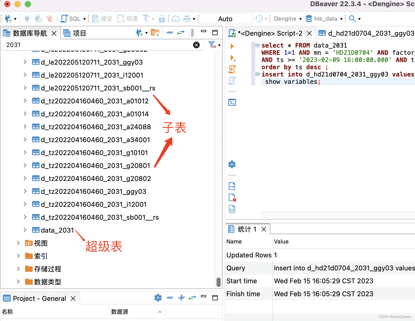This screenshot has height=321, width=415.
Task: Collapse the select statement fold marker
Action: click(257, 45)
